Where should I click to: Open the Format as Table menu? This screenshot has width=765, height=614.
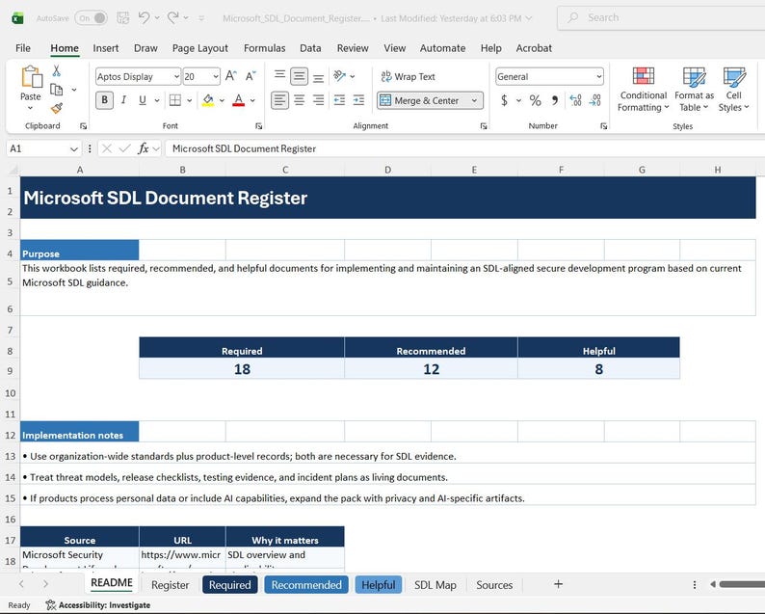(694, 90)
